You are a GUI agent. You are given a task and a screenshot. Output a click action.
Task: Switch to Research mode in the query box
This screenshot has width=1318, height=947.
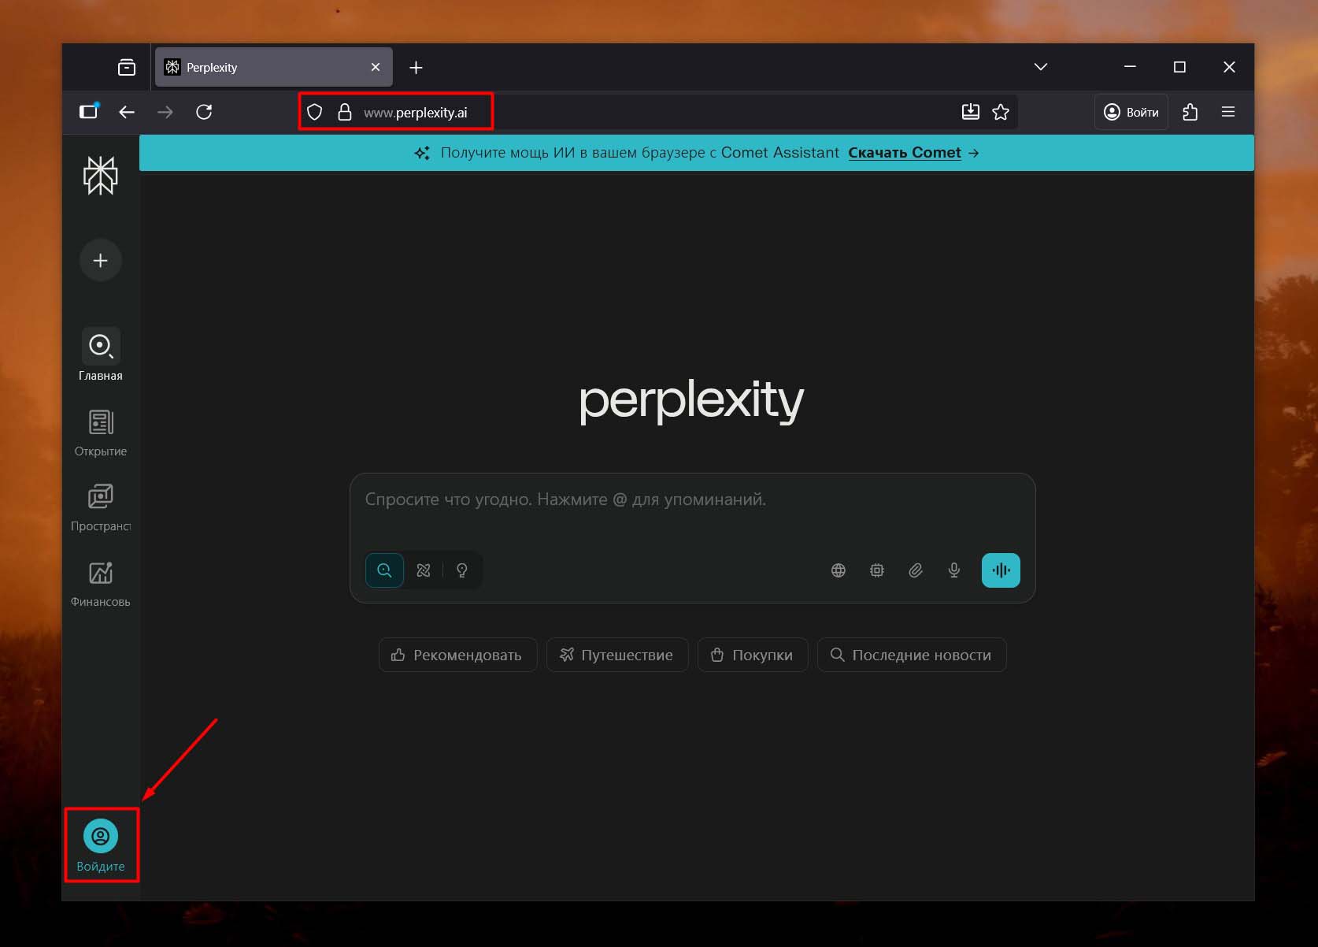424,570
